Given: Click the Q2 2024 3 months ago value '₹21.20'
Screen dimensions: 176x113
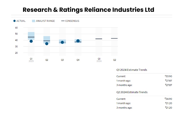Looking at the screenshot, I should click(168, 108).
